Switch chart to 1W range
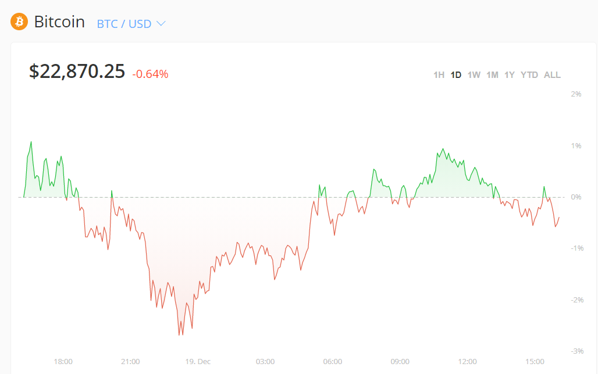Viewport: 598px width, 374px height. (474, 75)
